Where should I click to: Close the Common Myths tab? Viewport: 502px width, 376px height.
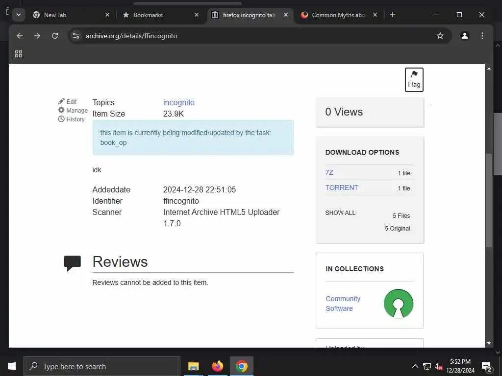click(375, 15)
